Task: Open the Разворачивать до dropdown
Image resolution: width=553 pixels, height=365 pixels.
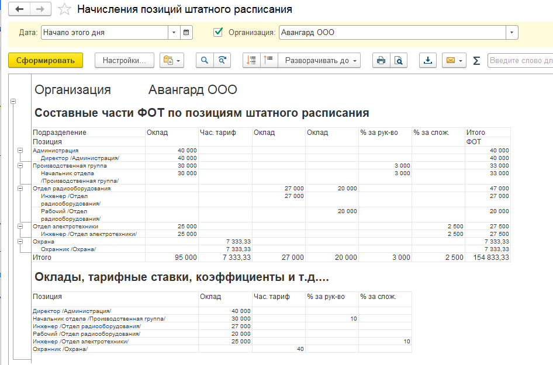Action: (x=319, y=60)
